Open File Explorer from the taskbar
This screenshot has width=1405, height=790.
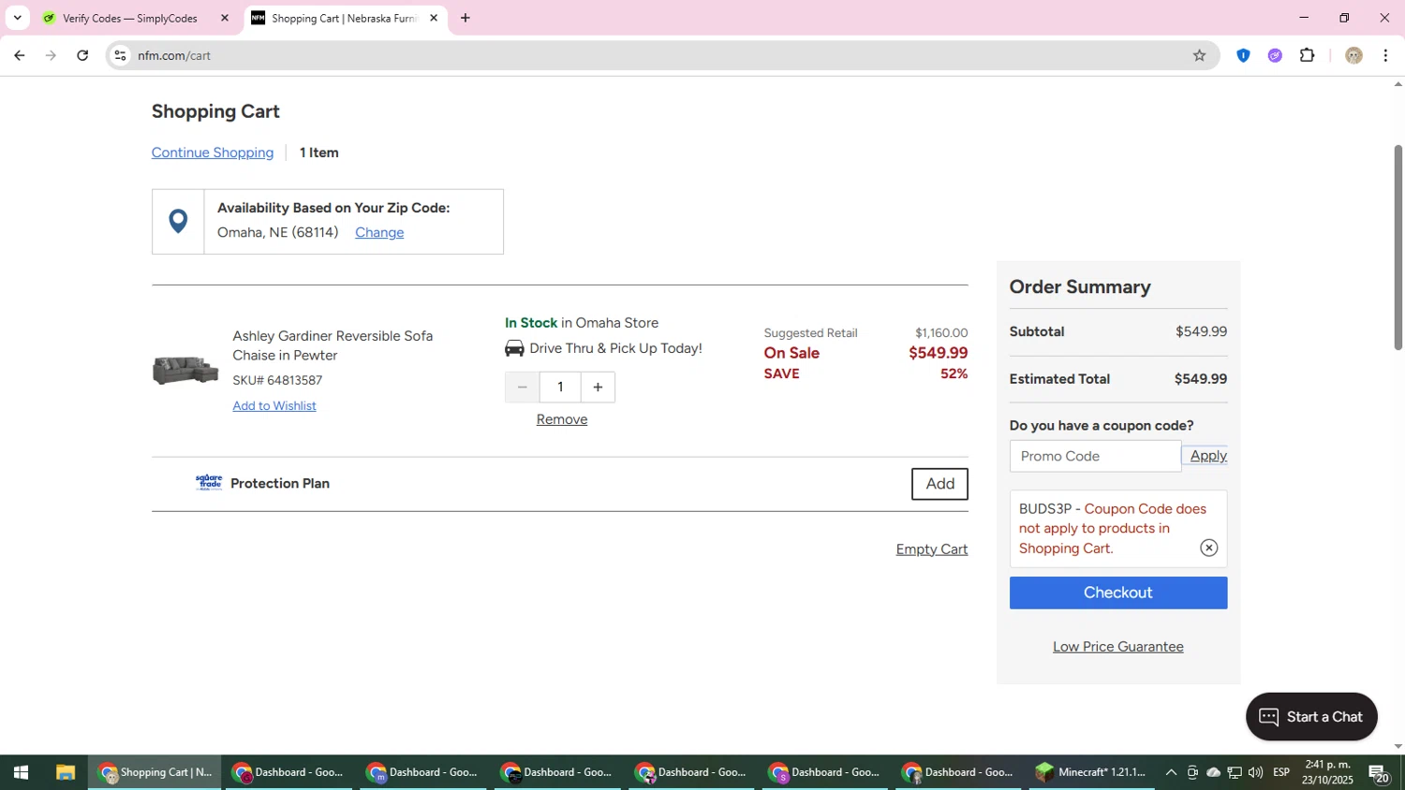[65, 772]
